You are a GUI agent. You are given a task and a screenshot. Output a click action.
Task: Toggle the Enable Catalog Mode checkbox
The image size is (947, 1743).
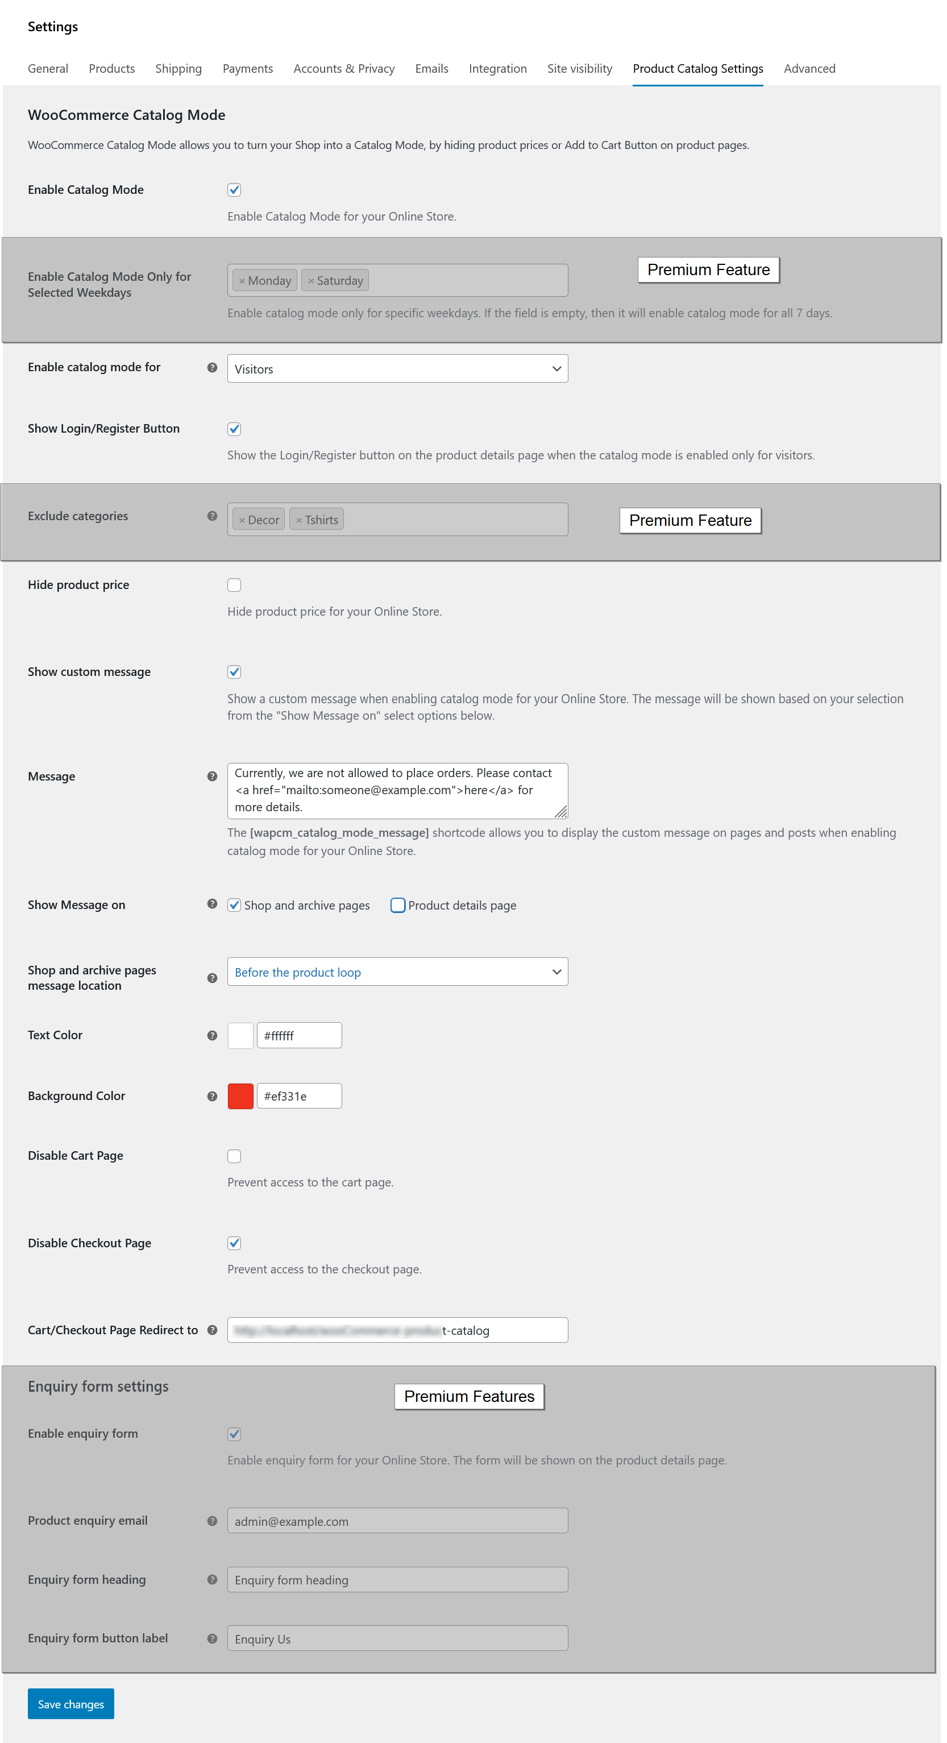[234, 190]
